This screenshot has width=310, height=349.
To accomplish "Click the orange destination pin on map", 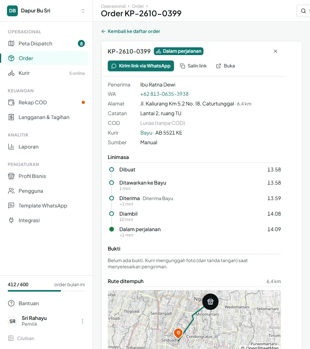I will click(x=178, y=333).
